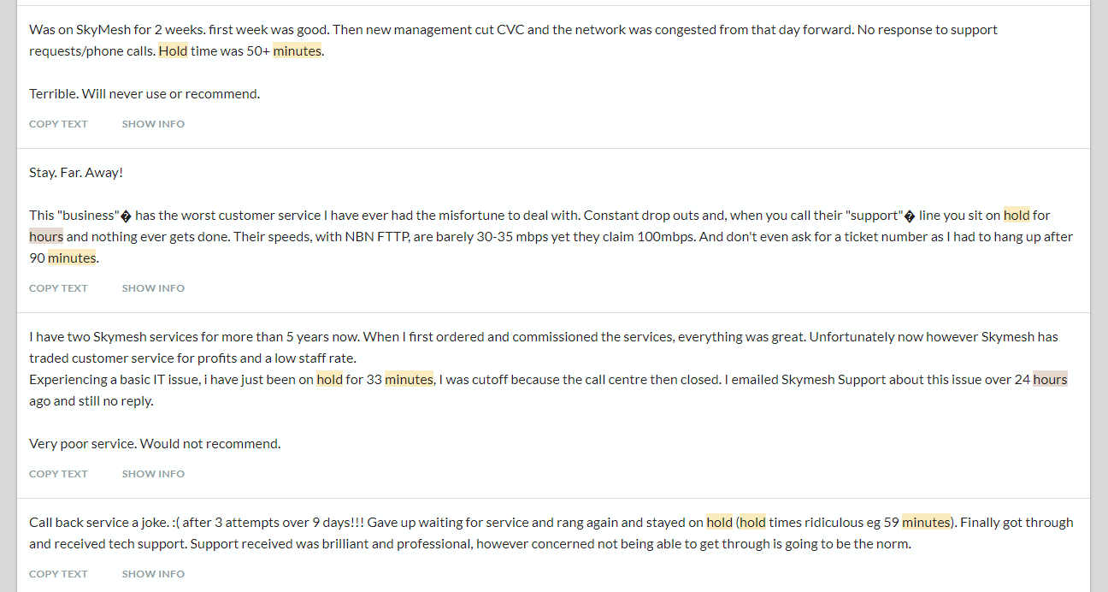Viewport: 1108px width, 592px height.
Task: Select highlighted "hours" after "over 24"
Action: click(1050, 380)
